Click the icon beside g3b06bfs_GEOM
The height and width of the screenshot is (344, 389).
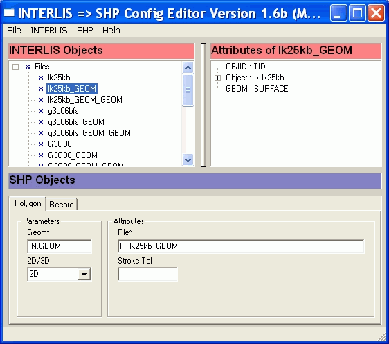click(x=41, y=122)
